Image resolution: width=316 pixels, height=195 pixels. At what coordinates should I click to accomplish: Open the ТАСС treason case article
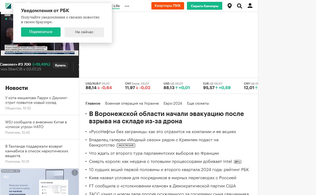pos(169,193)
